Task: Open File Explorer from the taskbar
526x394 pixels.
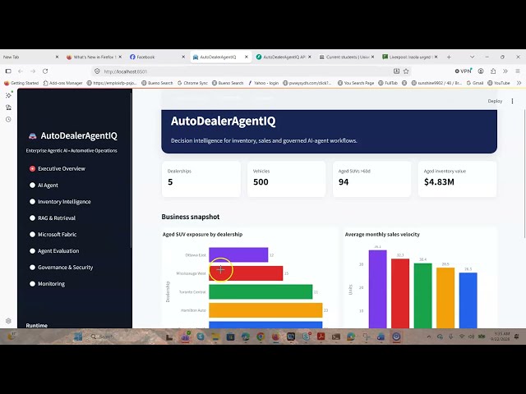Action: coord(215,337)
